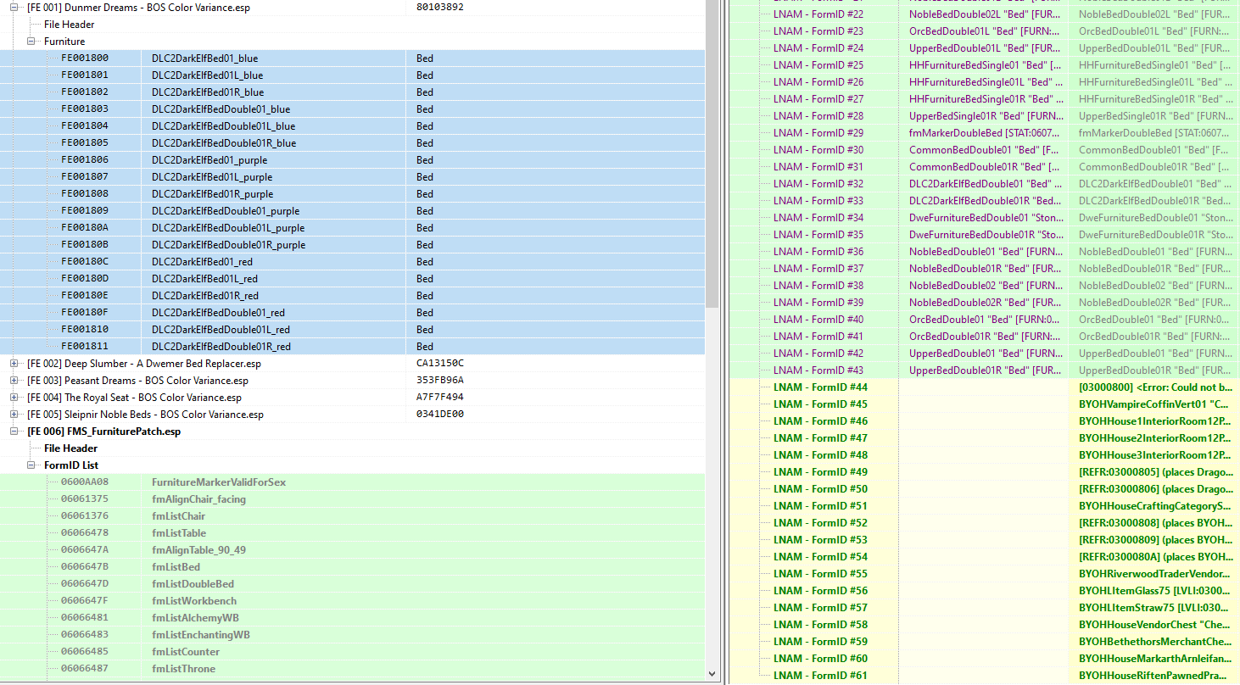
Task: Click the [03000800] Error value cell
Action: tap(1154, 387)
